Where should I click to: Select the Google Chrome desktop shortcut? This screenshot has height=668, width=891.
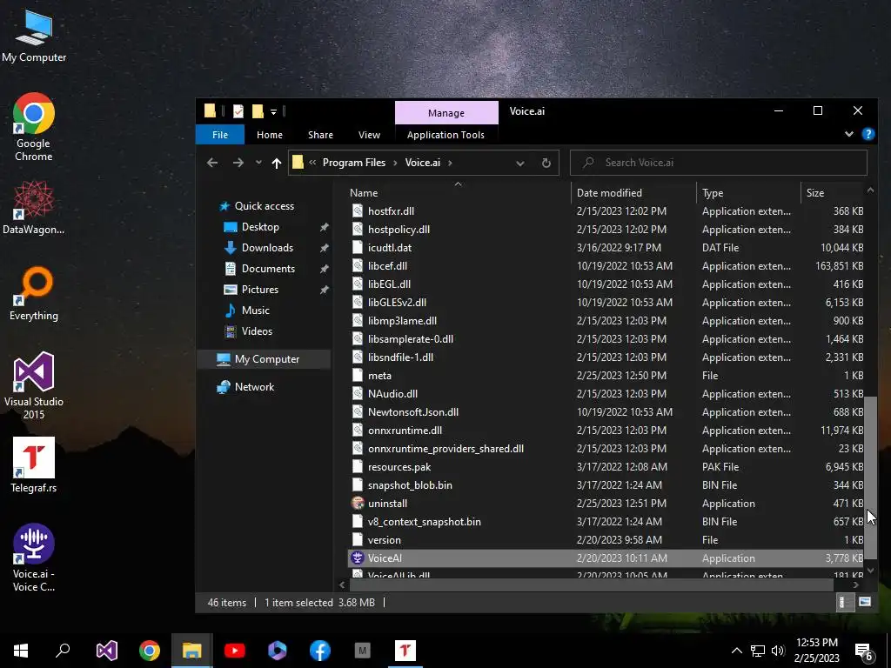34,127
